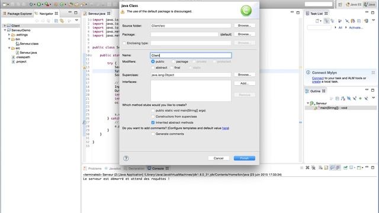Click the Remove All Terminated icon in Console
This screenshot has height=213, width=379.
point(313,167)
